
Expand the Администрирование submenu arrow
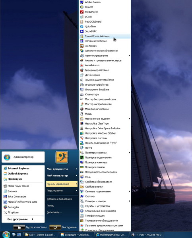pos(129,56)
